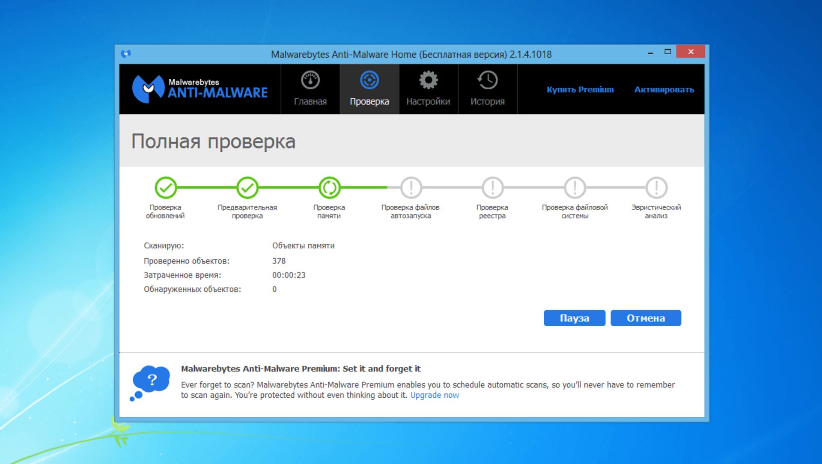Cancel the scan using Отмена
Image resolution: width=822 pixels, height=464 pixels.
click(x=646, y=318)
